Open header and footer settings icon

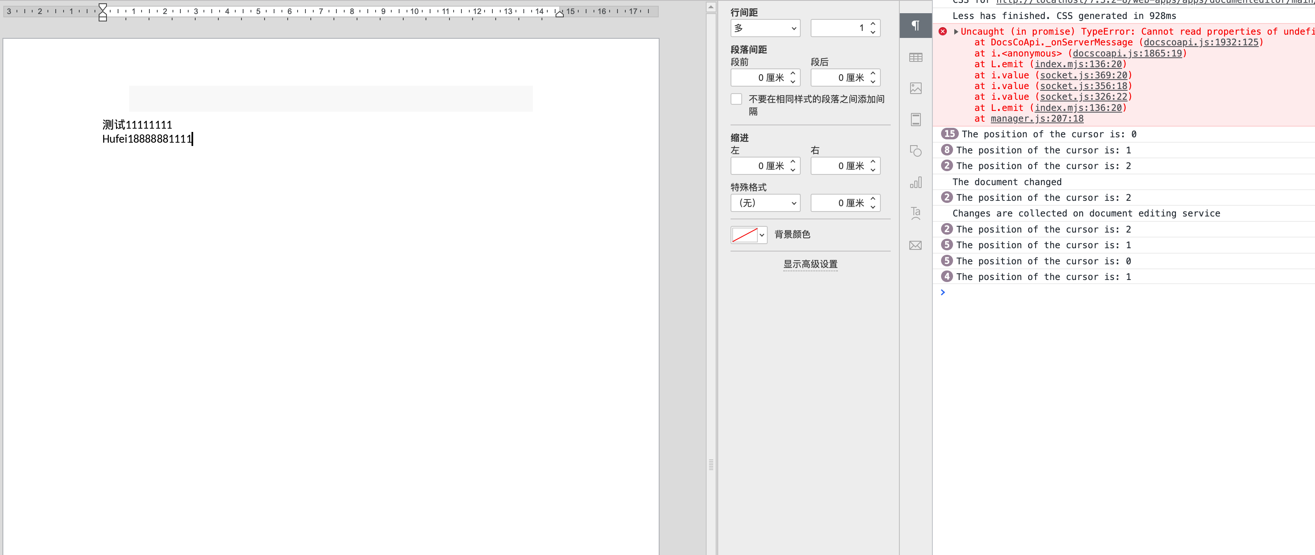(915, 120)
